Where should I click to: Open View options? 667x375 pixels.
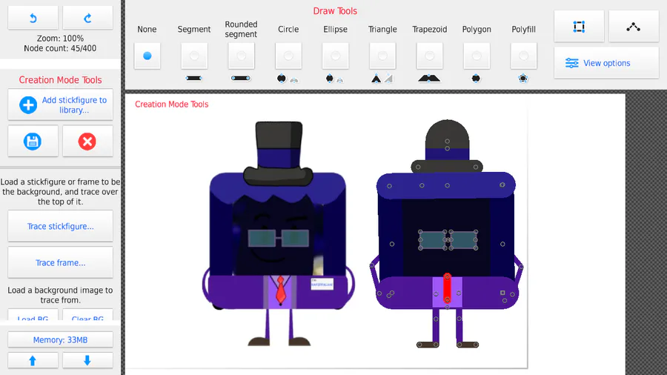coord(606,63)
